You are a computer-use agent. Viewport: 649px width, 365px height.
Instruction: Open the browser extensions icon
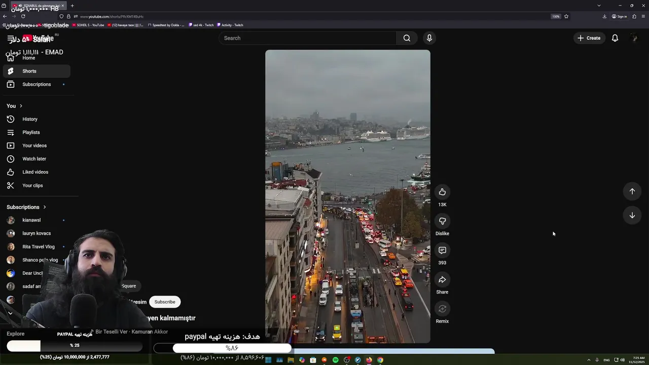[x=634, y=16]
